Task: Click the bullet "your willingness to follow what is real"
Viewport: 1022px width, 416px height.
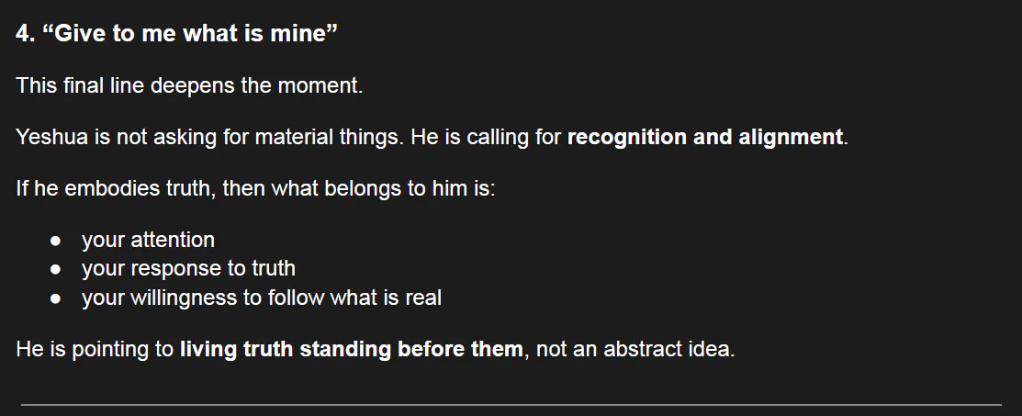Action: point(262,298)
